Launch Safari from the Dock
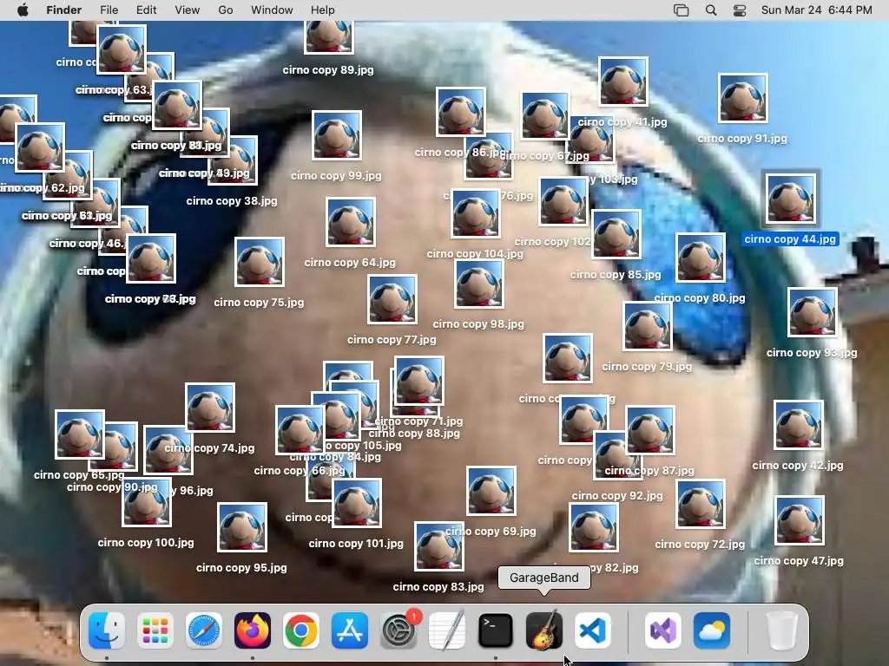889x666 pixels. 204,630
